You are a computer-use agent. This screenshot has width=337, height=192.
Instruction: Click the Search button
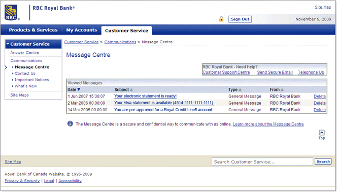323,162
